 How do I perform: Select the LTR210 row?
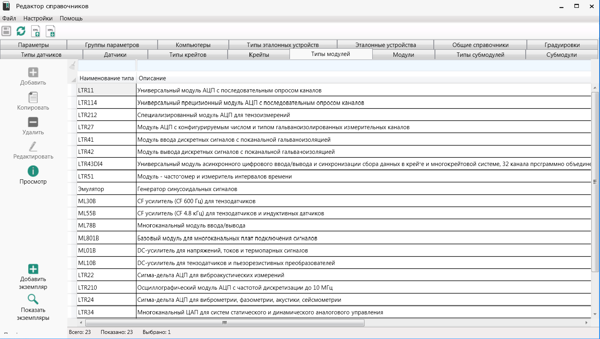334,288
